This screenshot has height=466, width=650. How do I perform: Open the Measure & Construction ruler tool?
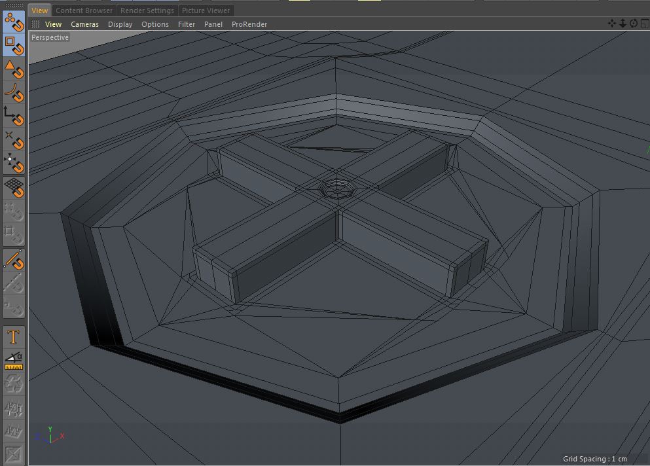pos(14,361)
